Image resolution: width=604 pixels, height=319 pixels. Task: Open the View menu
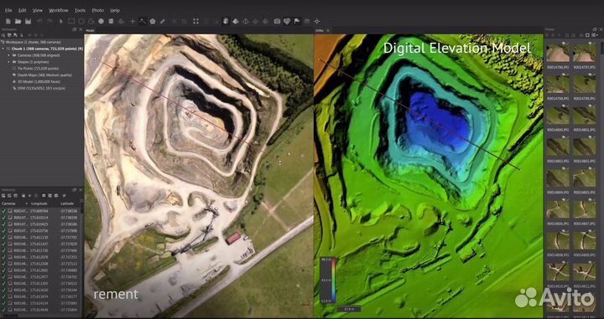pos(38,10)
